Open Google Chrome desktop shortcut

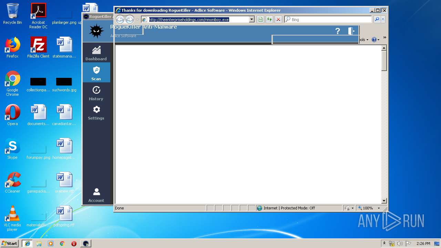[12, 83]
